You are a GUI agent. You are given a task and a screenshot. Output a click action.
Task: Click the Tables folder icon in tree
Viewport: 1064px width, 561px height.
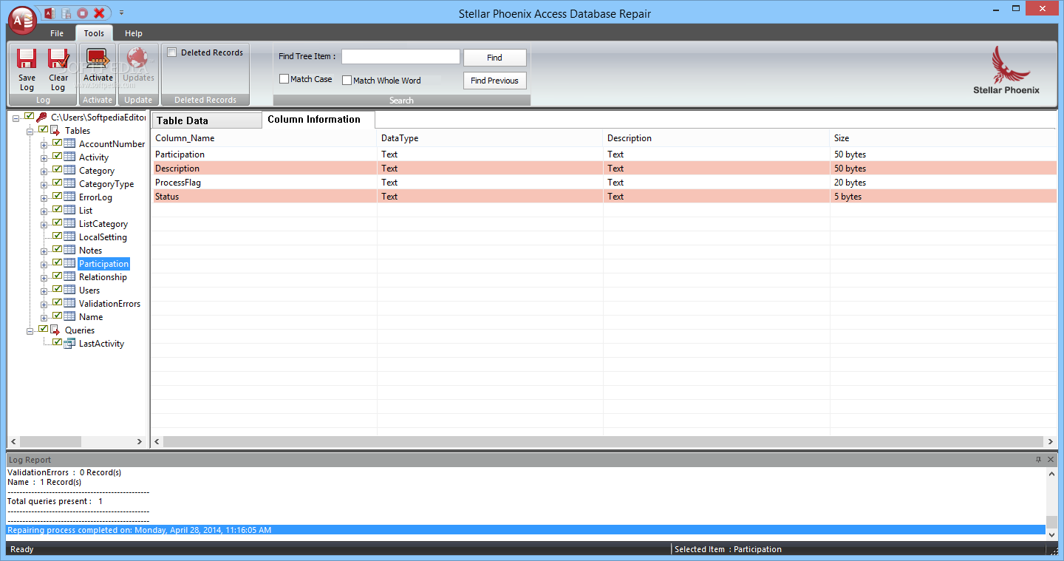[55, 131]
